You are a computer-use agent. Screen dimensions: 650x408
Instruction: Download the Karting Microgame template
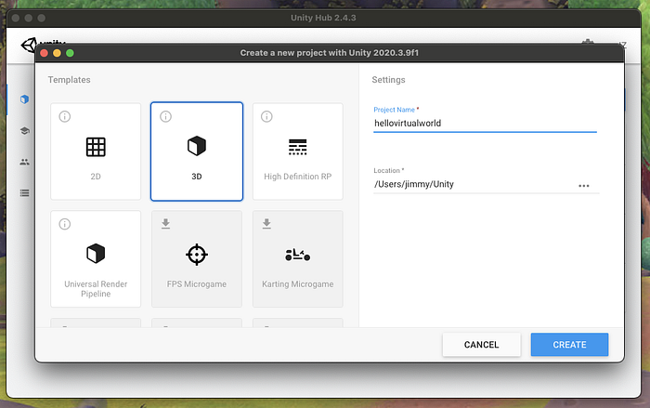pos(266,224)
